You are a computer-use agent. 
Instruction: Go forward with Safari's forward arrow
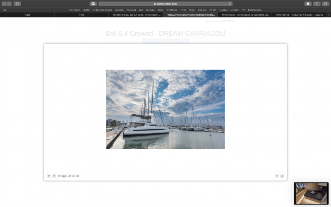point(9,4)
